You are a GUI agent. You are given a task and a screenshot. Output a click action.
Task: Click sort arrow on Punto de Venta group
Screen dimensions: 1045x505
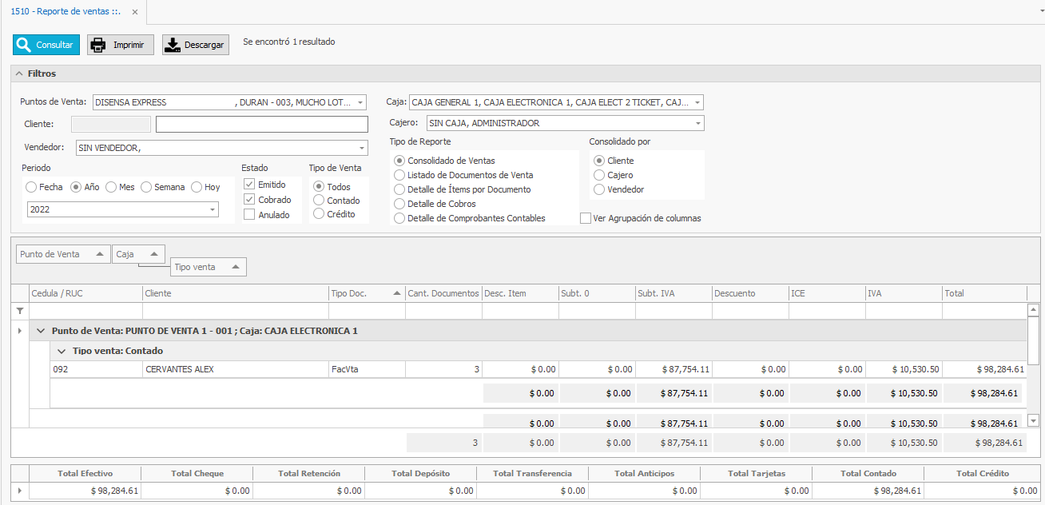tap(99, 254)
